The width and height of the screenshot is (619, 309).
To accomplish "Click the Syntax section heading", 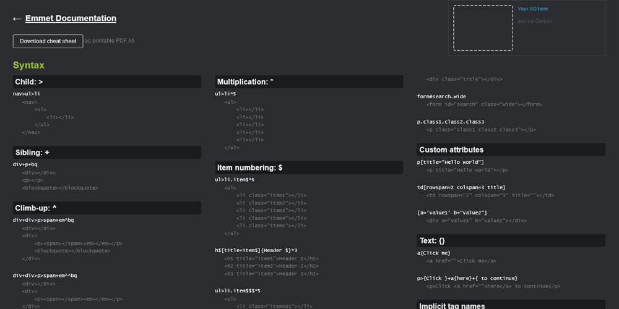I will (28, 66).
